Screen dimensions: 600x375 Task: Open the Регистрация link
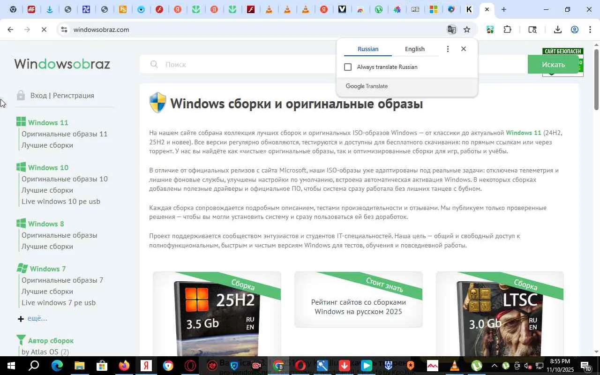(x=74, y=95)
